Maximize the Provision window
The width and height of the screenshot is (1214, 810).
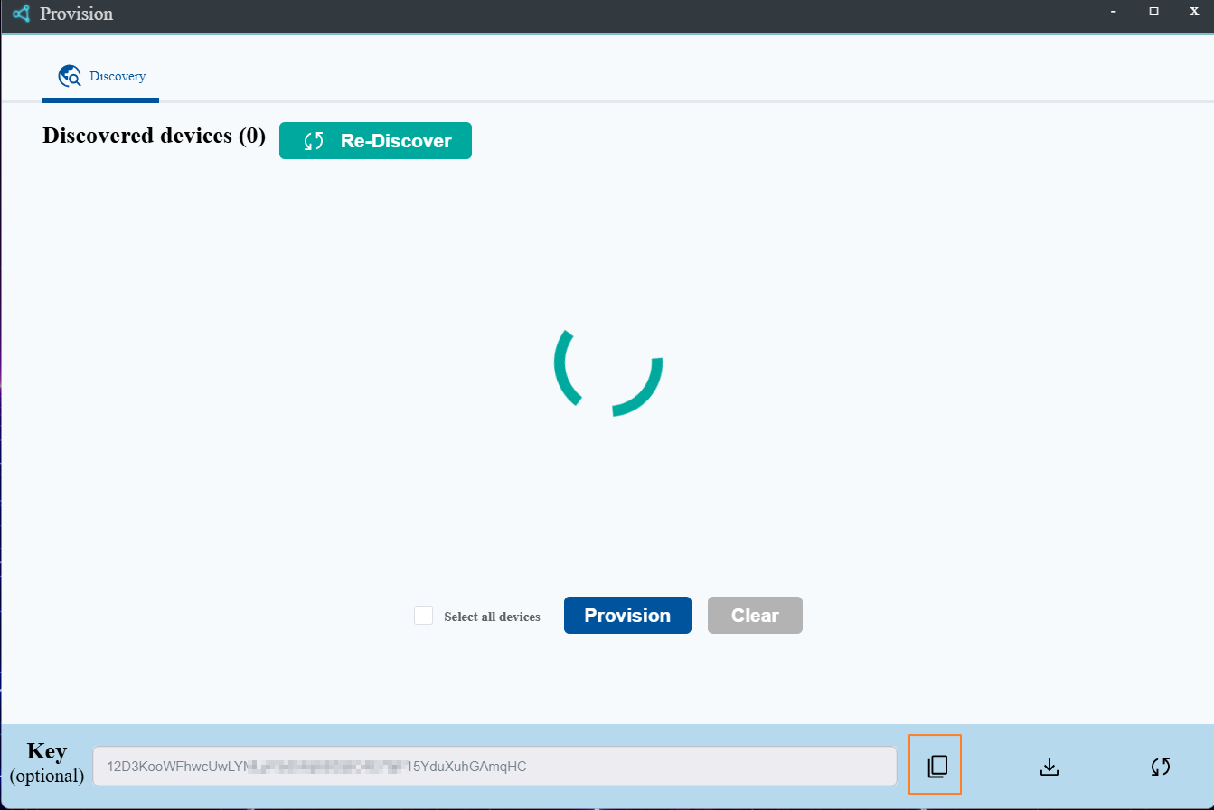(x=1153, y=12)
